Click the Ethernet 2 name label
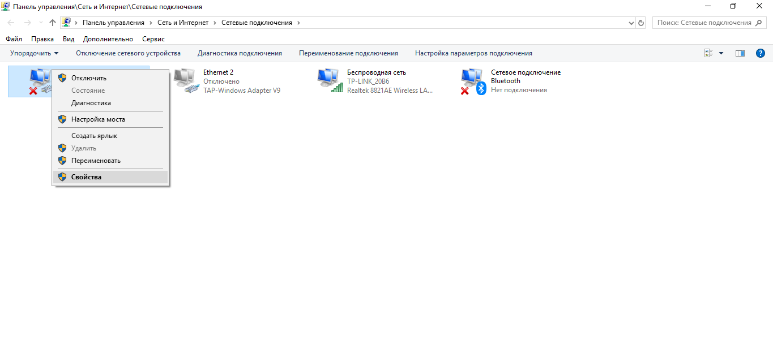 [x=218, y=72]
